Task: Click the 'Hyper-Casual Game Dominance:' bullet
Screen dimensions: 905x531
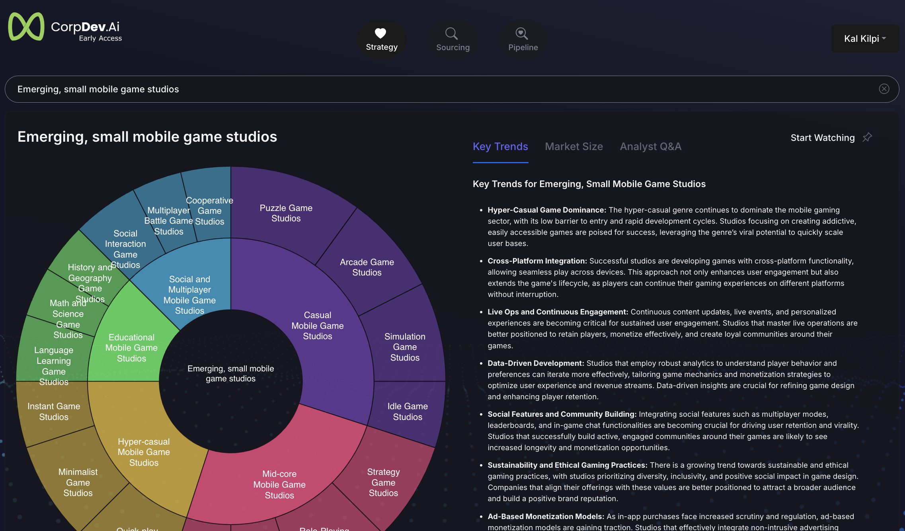Action: point(547,210)
